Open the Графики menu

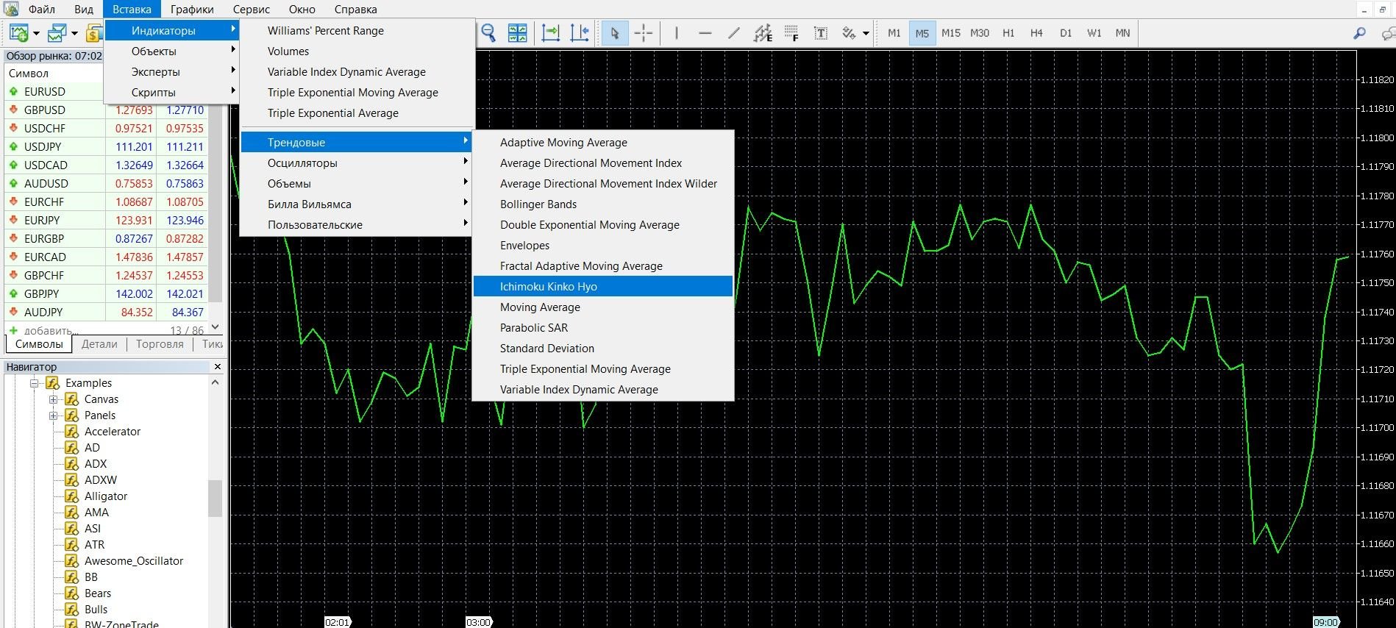point(192,10)
